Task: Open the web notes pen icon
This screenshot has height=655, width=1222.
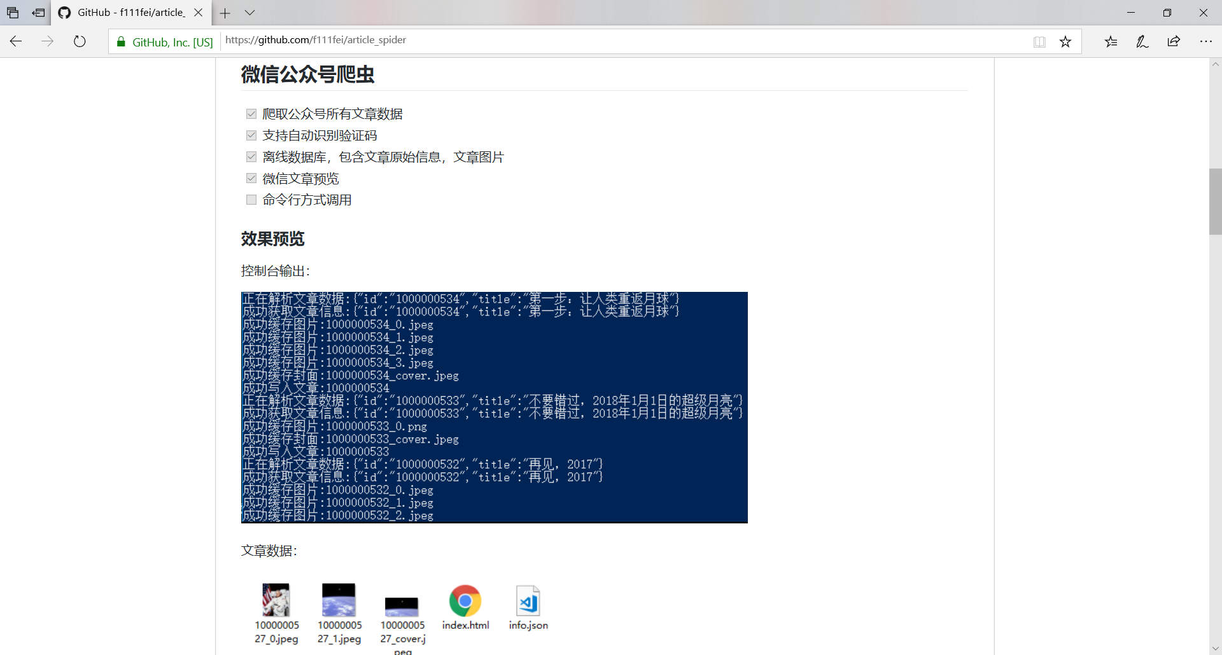Action: 1142,41
